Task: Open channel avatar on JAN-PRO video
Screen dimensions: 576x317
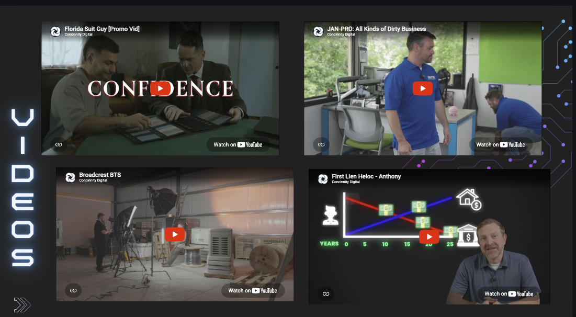Action: tap(318, 31)
